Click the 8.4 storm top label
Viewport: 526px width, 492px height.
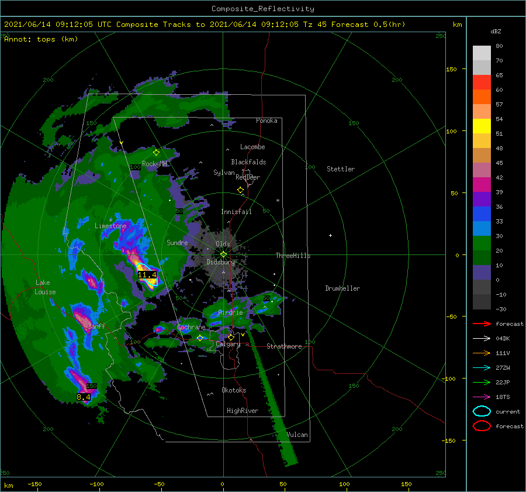tap(84, 397)
